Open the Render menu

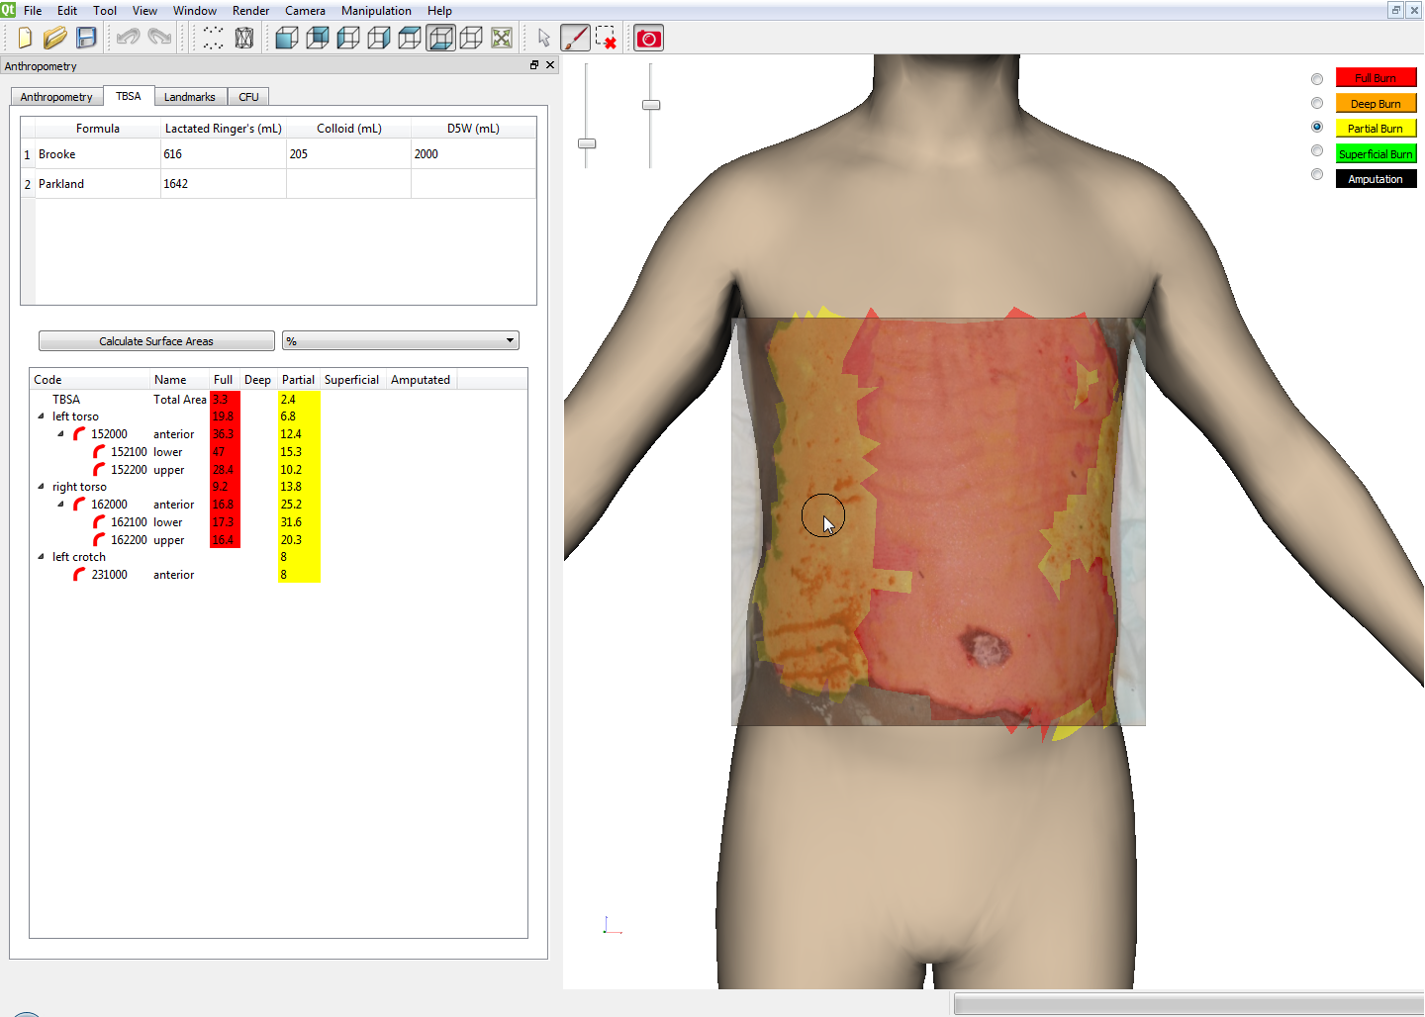[x=250, y=11]
